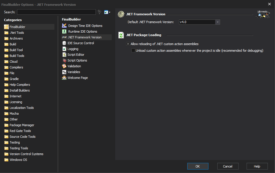The width and height of the screenshot is (275, 173).
Task: Select the Runtime IDE Options running-man icon
Action: 64,31
